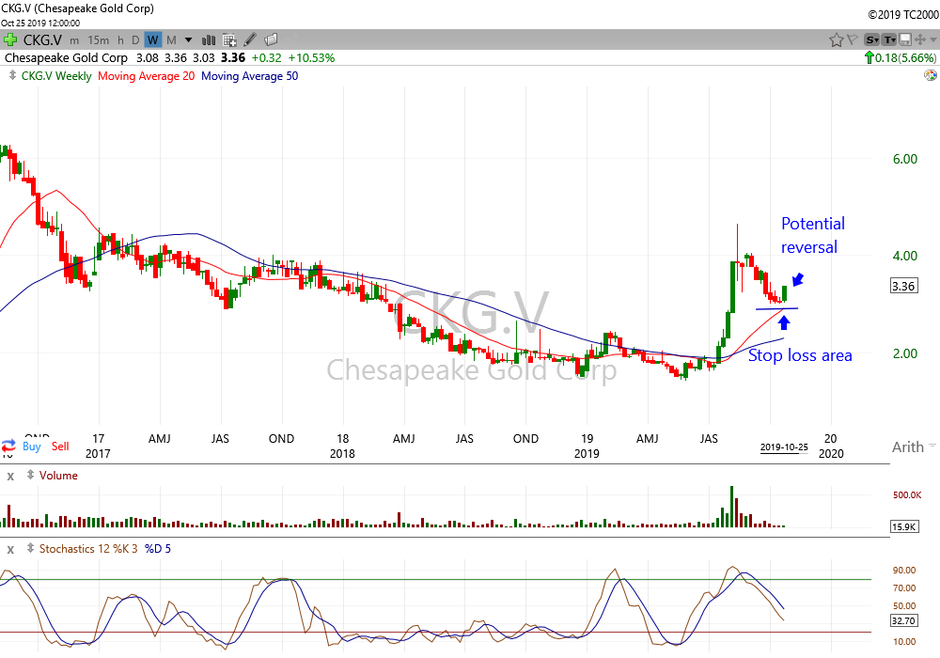Open the dropdown arrow after the move icon
940x658 pixels.
tap(932, 40)
